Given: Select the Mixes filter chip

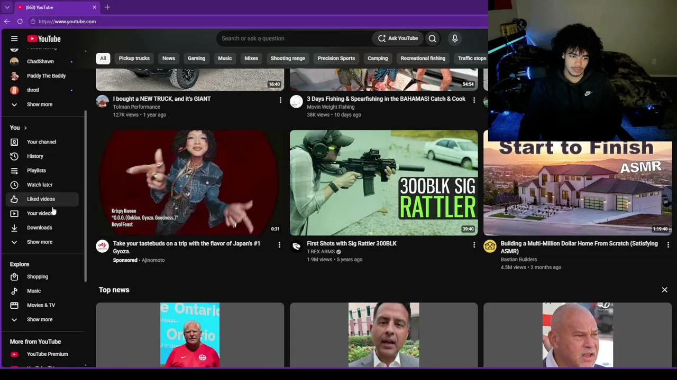Looking at the screenshot, I should click(x=251, y=59).
